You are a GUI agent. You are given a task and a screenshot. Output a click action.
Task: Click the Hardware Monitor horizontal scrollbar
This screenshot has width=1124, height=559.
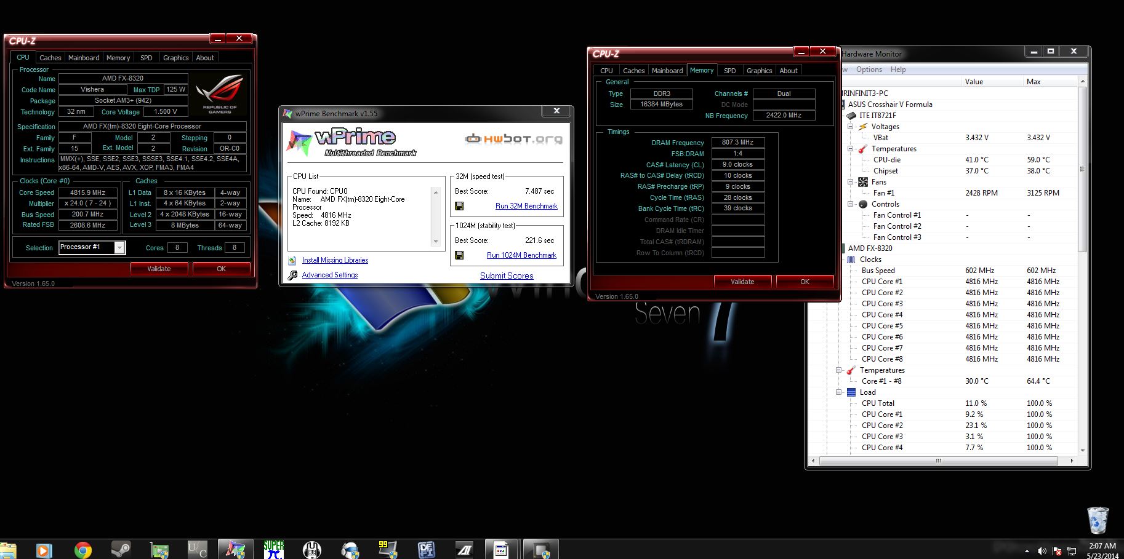click(938, 461)
